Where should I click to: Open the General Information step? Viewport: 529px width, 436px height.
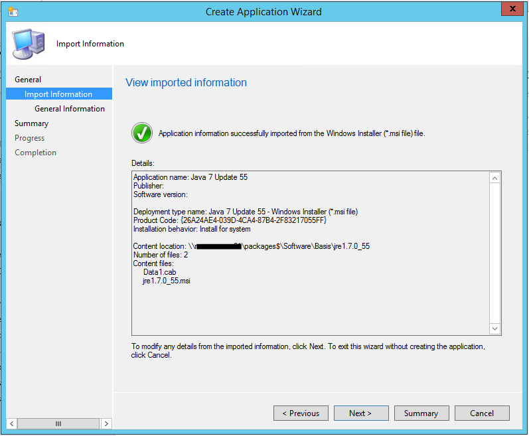point(70,109)
